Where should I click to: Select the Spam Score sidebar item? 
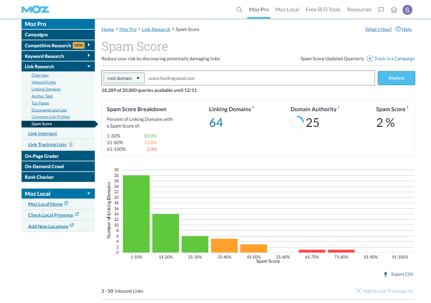[58, 124]
